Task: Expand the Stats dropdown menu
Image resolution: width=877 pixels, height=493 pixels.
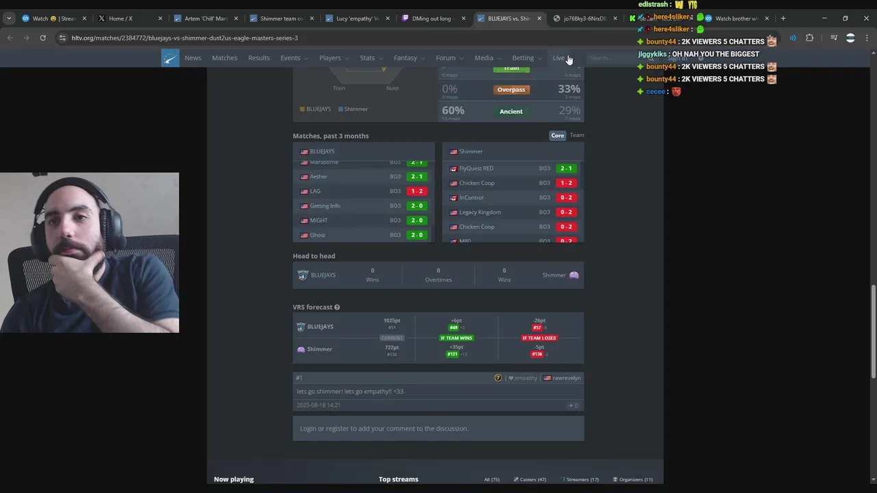Action: point(371,58)
